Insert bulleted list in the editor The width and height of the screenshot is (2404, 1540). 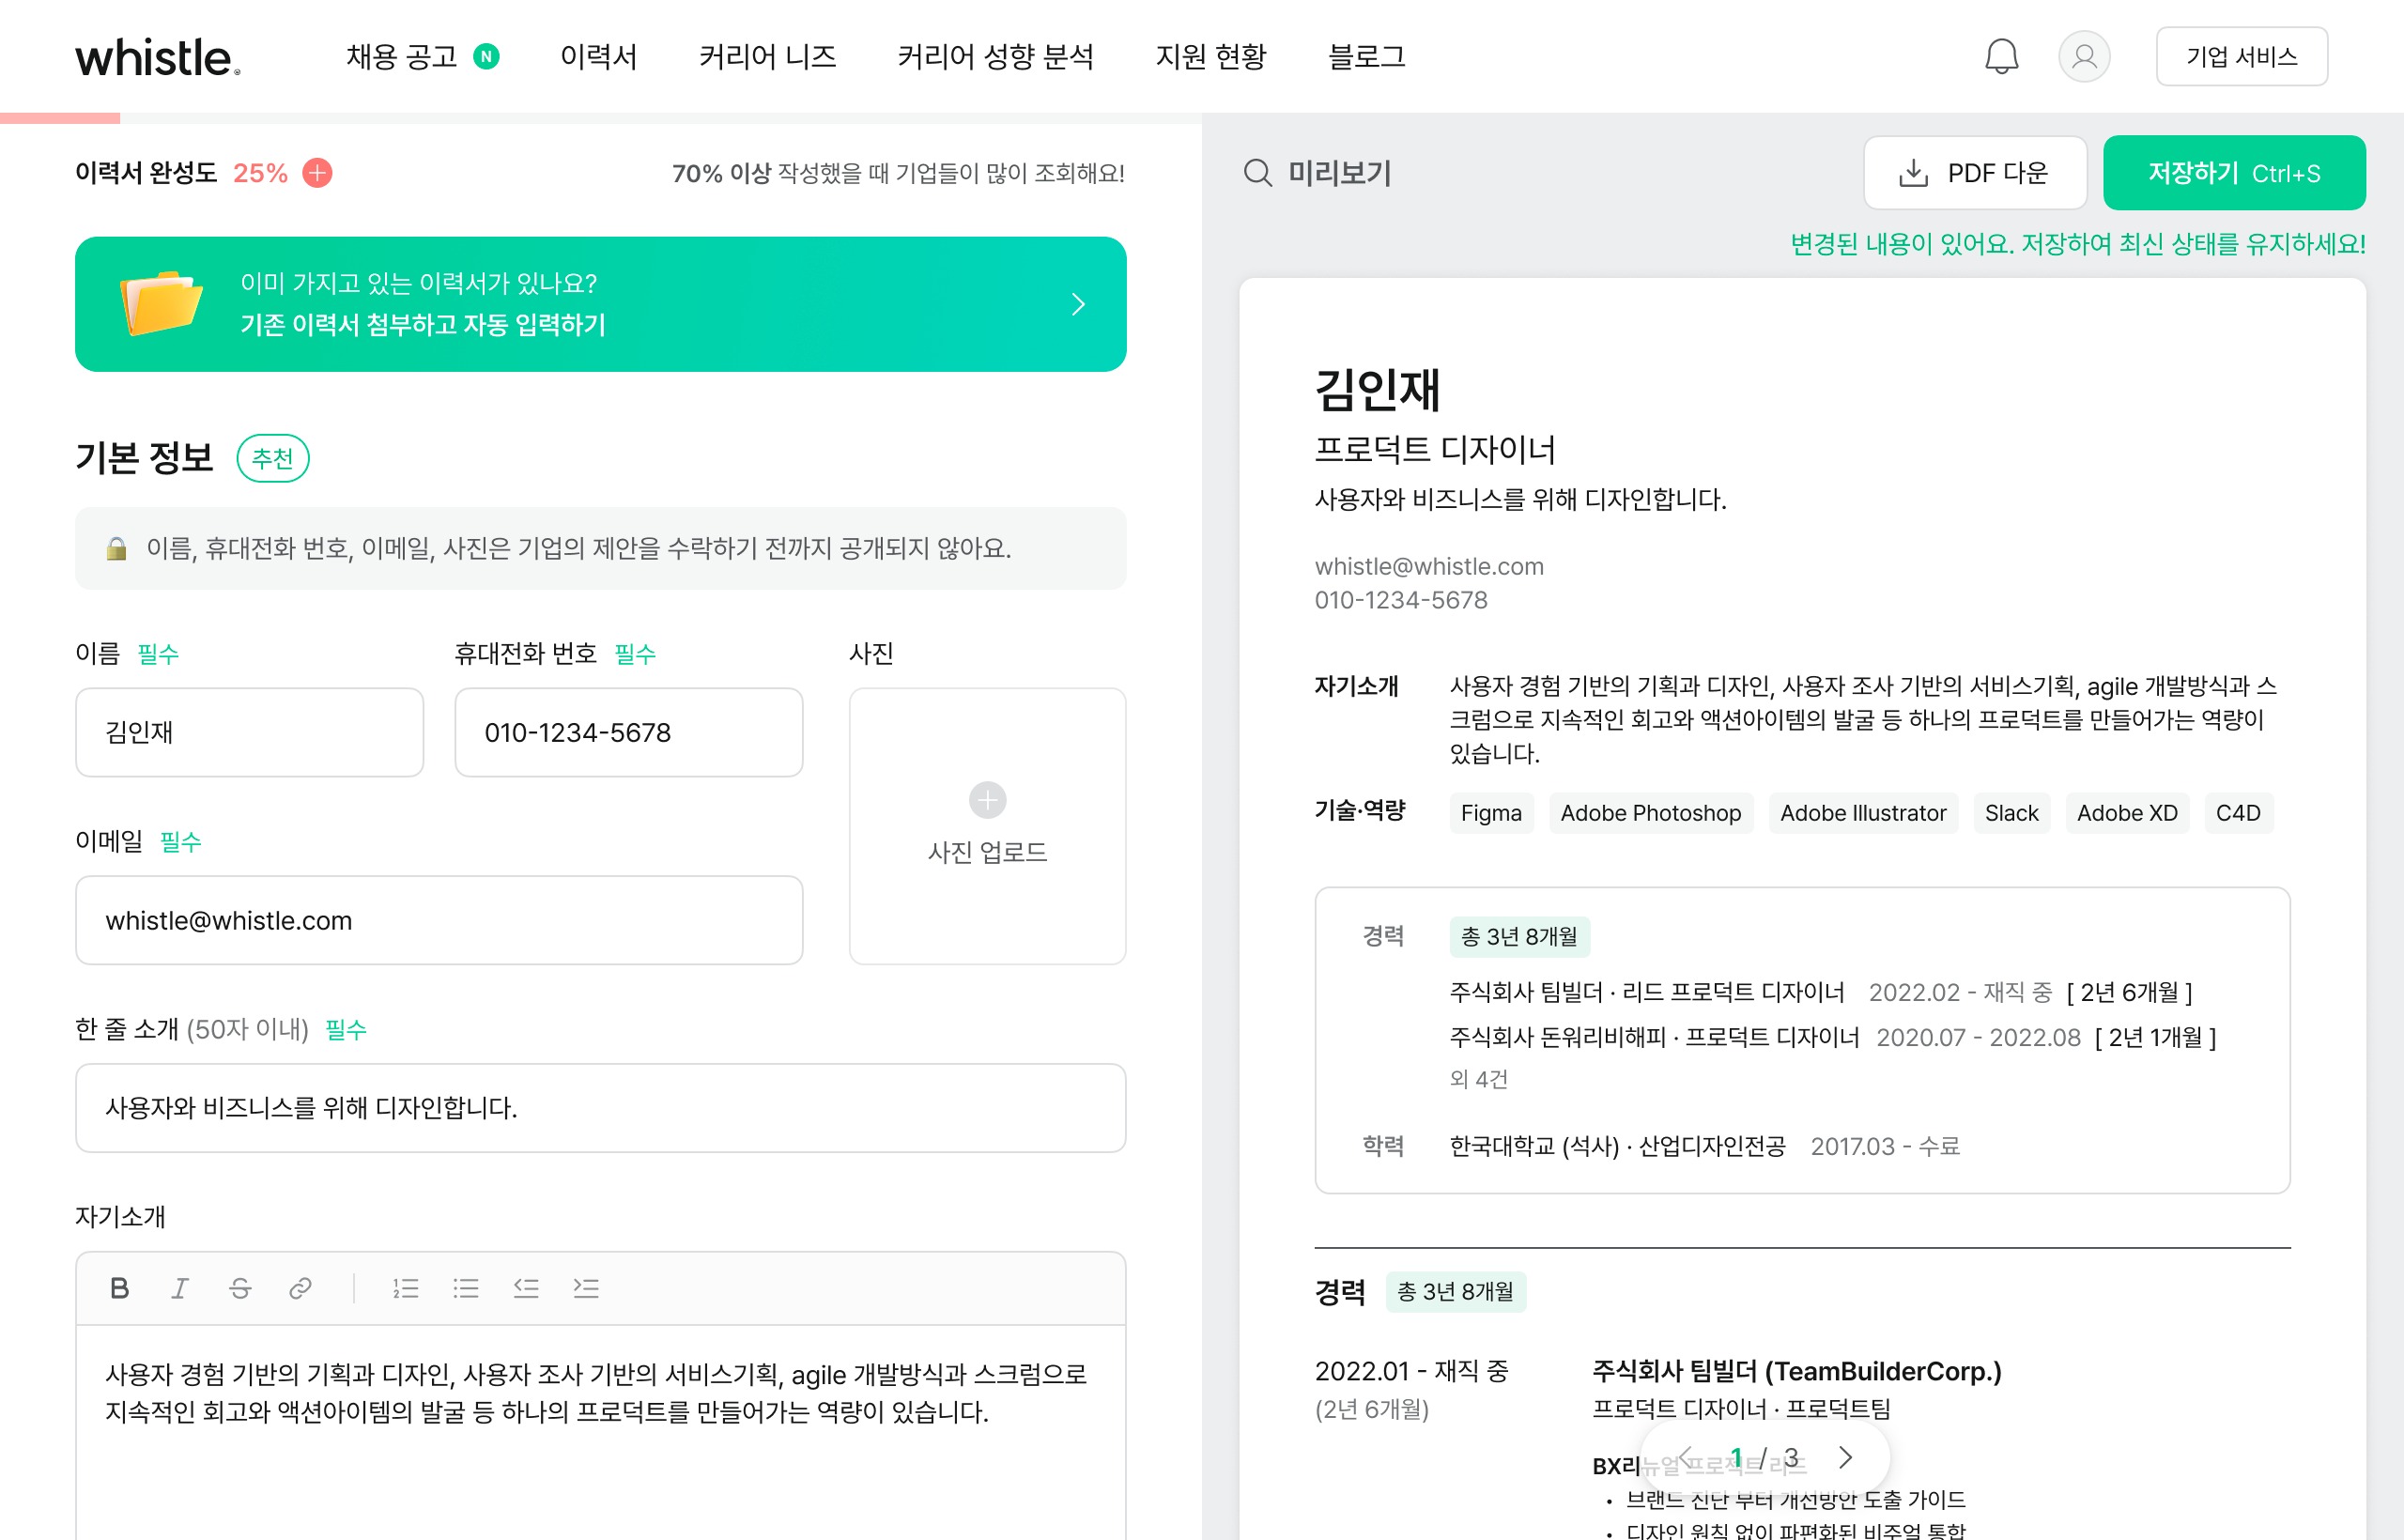click(466, 1288)
